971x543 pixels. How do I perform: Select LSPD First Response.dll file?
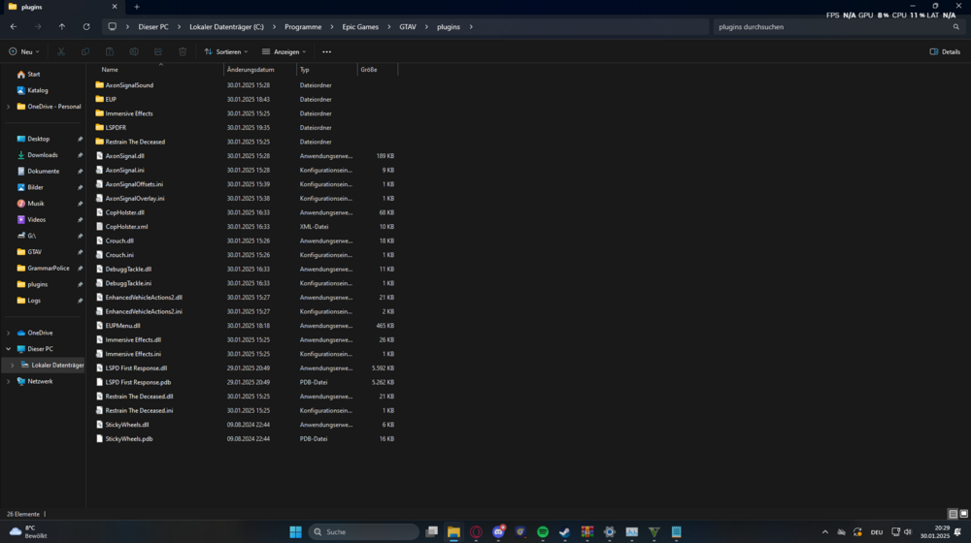point(136,367)
